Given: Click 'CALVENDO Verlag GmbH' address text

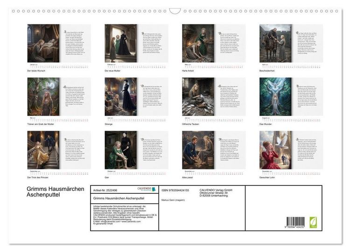Looking at the screenshot, I should [x=216, y=193].
